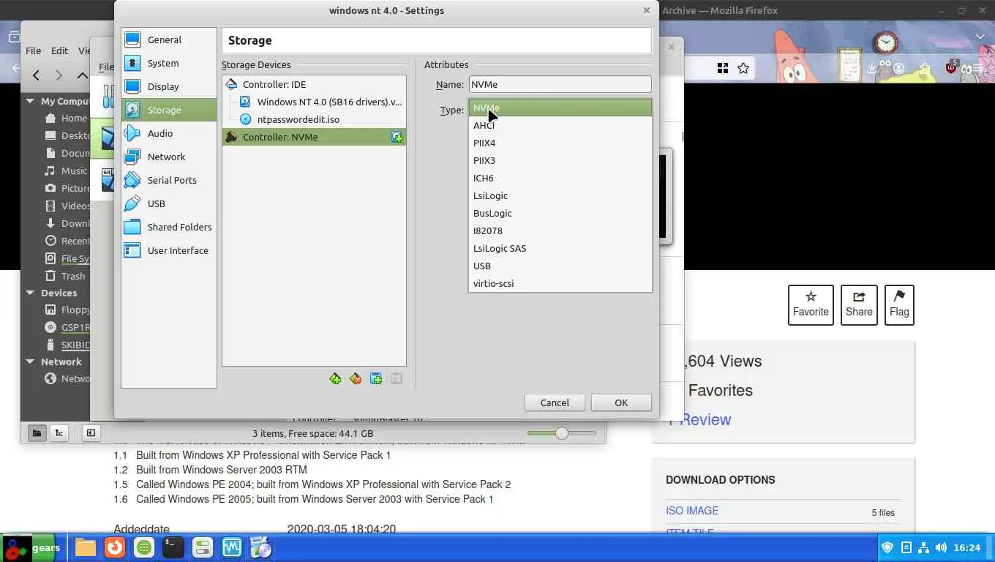Viewport: 995px width, 562px height.
Task: Hide the file manager sidebar
Action: click(91, 432)
